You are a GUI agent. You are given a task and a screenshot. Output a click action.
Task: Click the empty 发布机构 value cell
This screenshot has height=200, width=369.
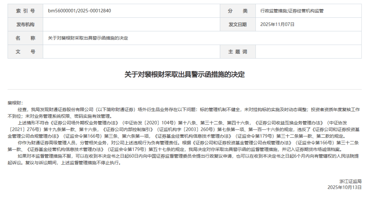133,24
